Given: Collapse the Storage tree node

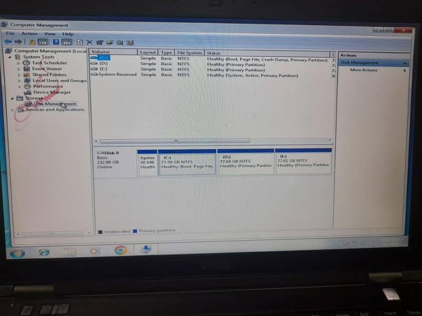Looking at the screenshot, I should point(13,98).
